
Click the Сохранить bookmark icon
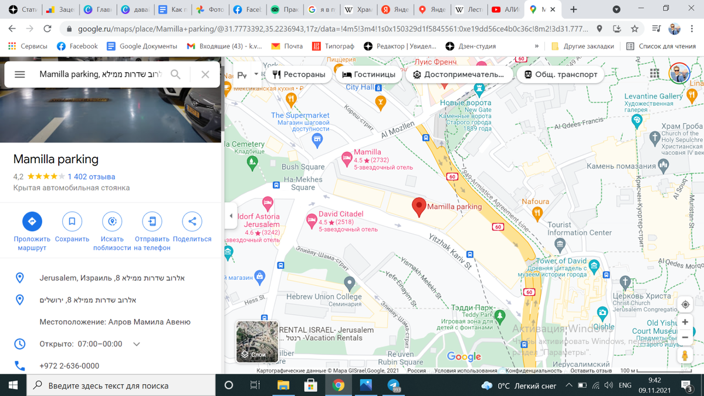72,221
